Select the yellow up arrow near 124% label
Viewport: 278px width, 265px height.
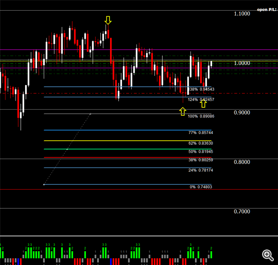point(203,104)
